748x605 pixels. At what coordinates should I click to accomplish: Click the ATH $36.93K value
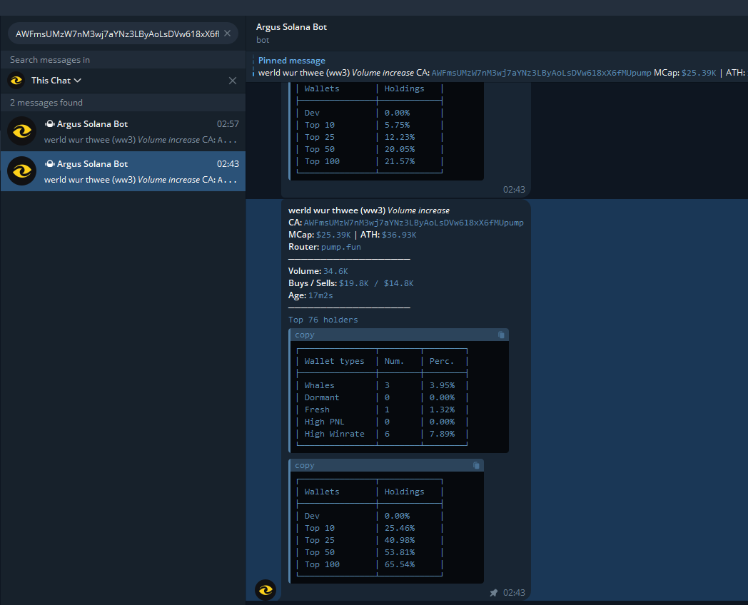[x=399, y=235]
